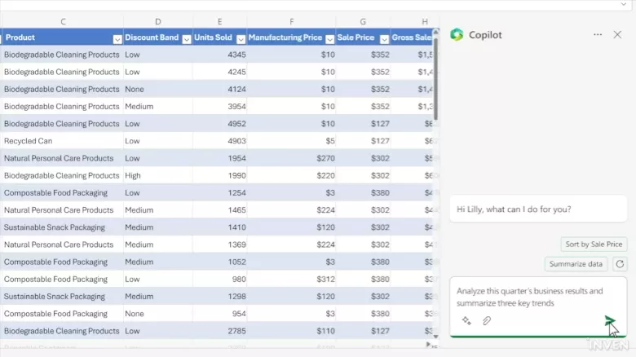Click the sparkle prompt icon in Copilot input
The width and height of the screenshot is (636, 357).
point(466,321)
